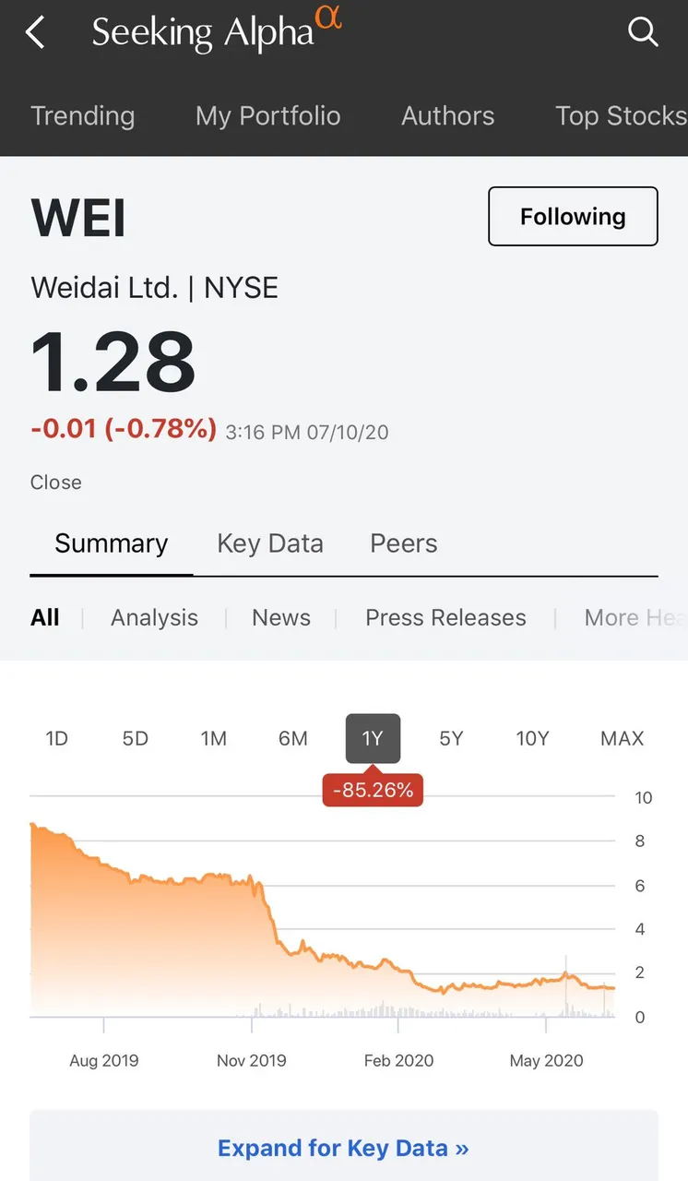Show the MAX chart range
The image size is (688, 1181).
click(622, 738)
